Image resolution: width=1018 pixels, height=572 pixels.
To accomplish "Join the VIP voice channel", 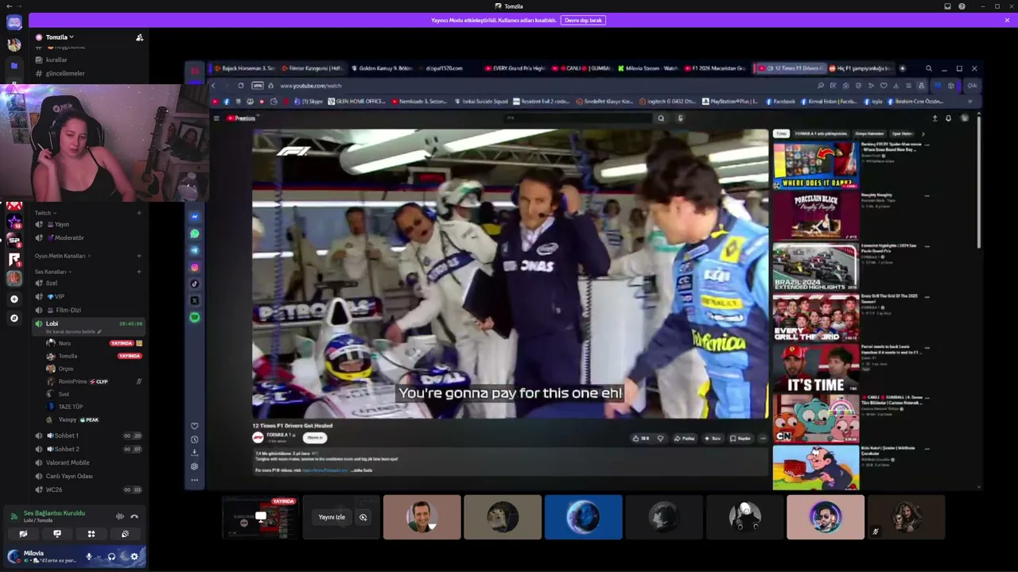I will tap(87, 296).
